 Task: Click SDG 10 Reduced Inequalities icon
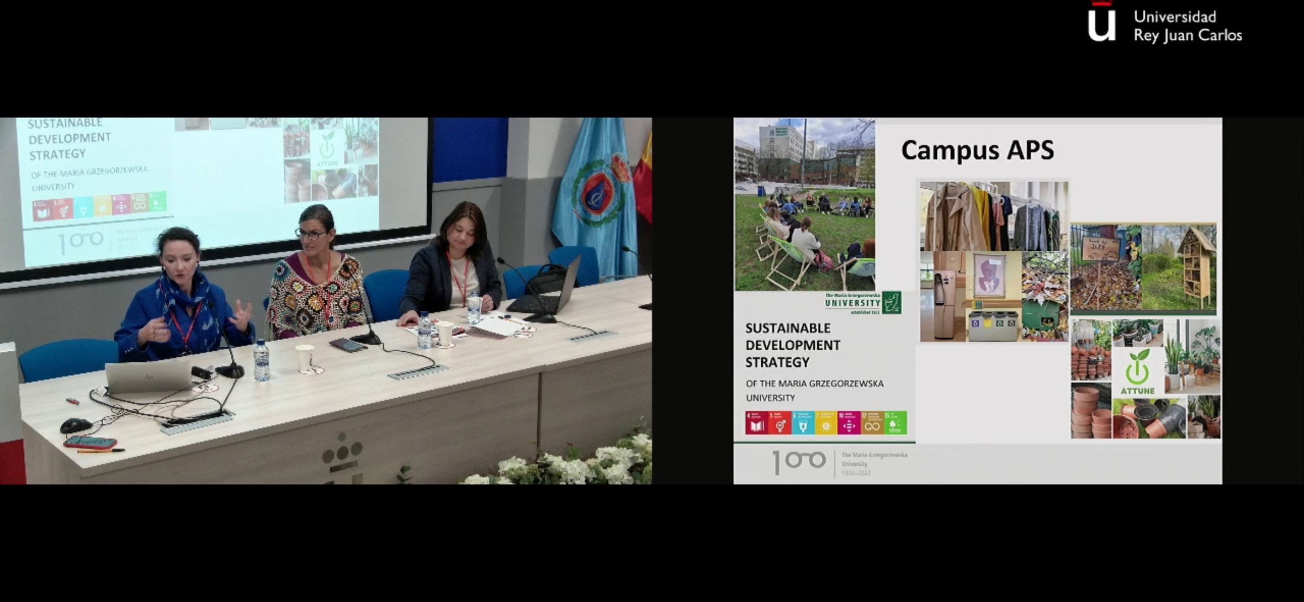point(849,423)
